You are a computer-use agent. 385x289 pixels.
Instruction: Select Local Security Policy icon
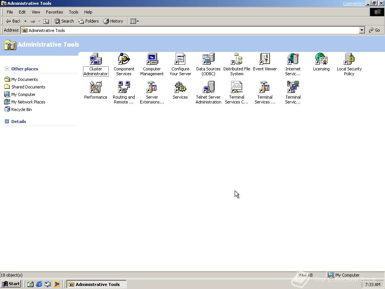click(x=349, y=64)
